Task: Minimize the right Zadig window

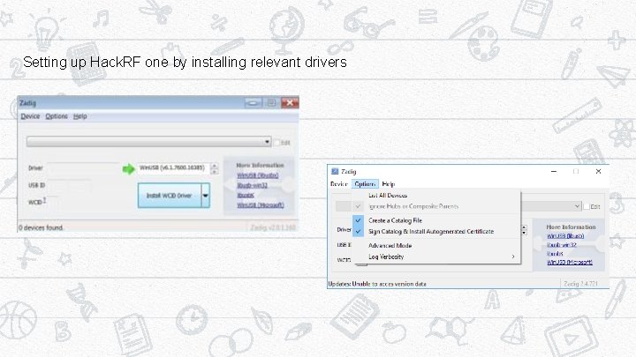Action: [x=554, y=172]
